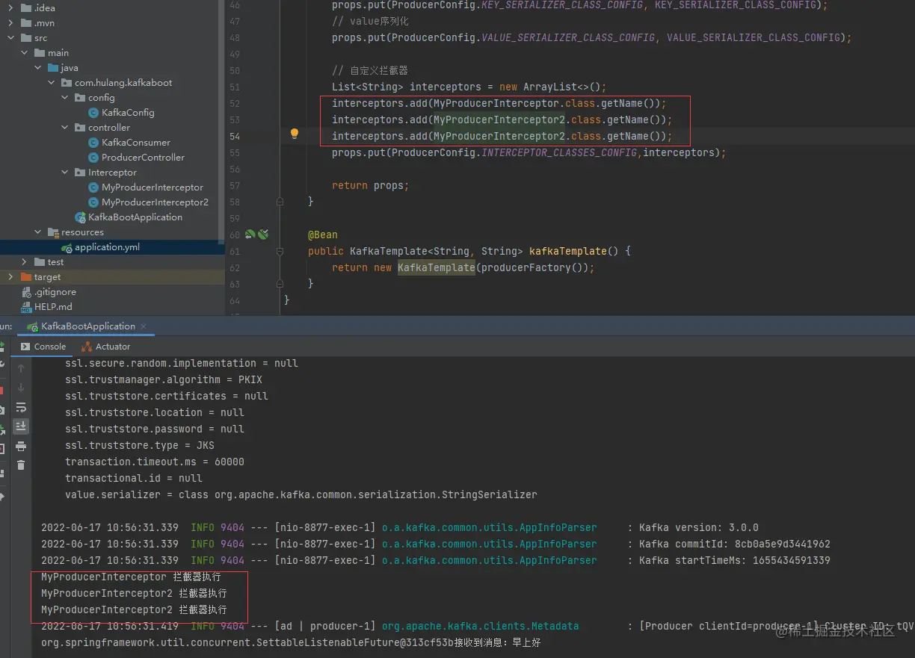Click the bean navigation gutter icon on line 60
Image resolution: width=915 pixels, height=658 pixels.
click(x=250, y=235)
